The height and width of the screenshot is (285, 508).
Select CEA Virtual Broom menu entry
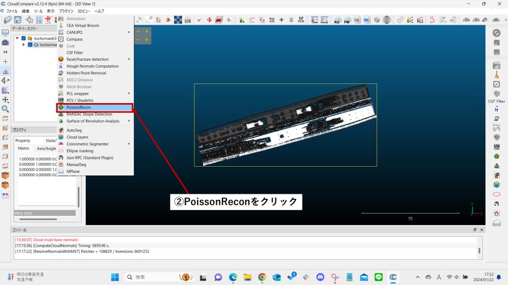pos(95,25)
